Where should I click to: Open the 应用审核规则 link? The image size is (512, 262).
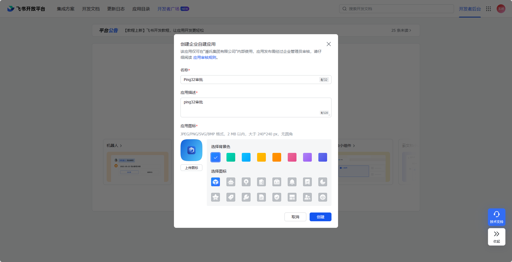(205, 57)
